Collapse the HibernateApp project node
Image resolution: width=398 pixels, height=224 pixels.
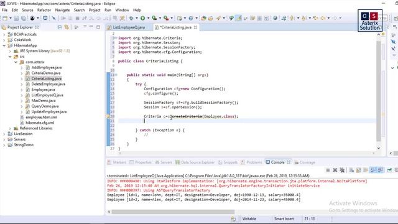[4, 45]
